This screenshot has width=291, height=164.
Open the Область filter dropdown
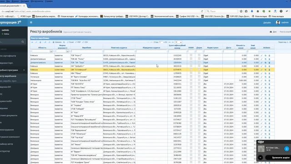pyautogui.click(x=51, y=51)
